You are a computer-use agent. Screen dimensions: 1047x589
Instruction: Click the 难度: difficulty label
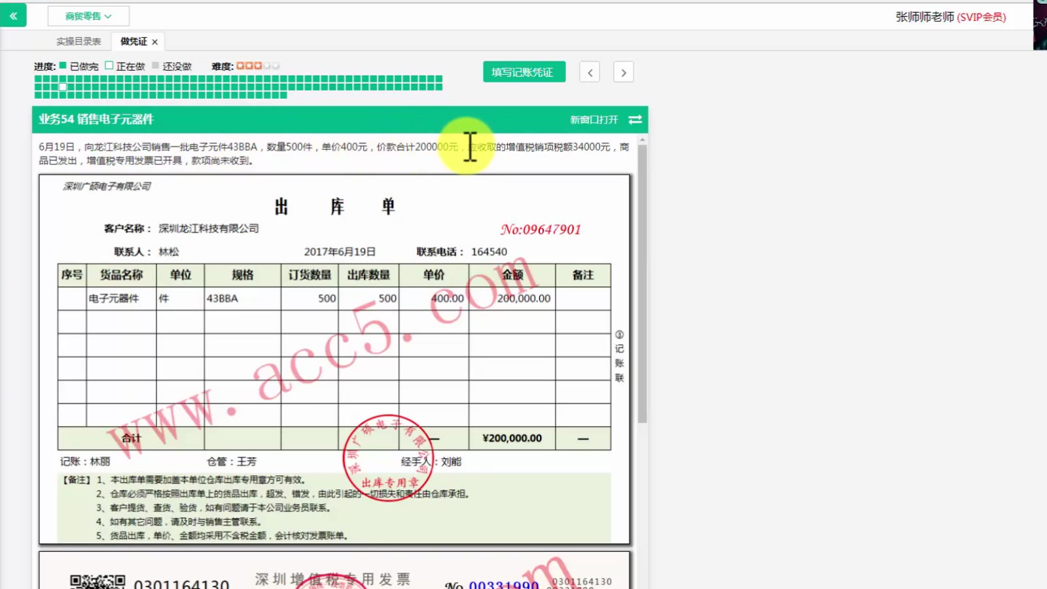coord(222,66)
